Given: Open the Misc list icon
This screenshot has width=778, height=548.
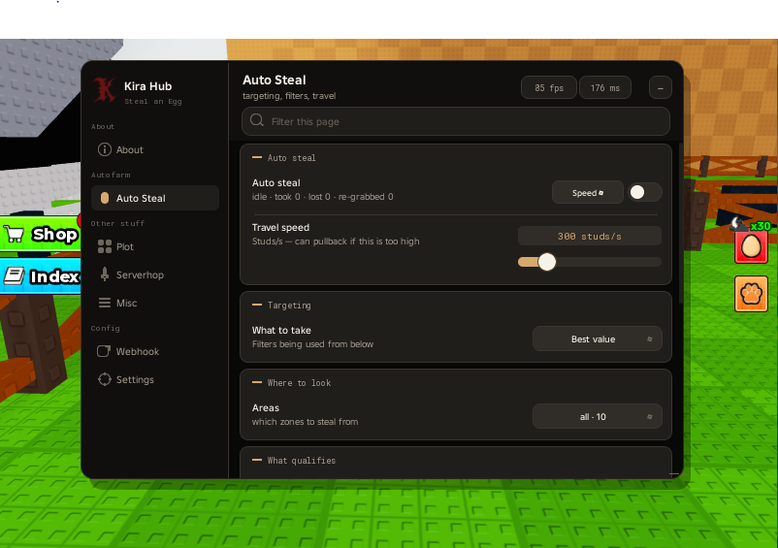Looking at the screenshot, I should [105, 303].
